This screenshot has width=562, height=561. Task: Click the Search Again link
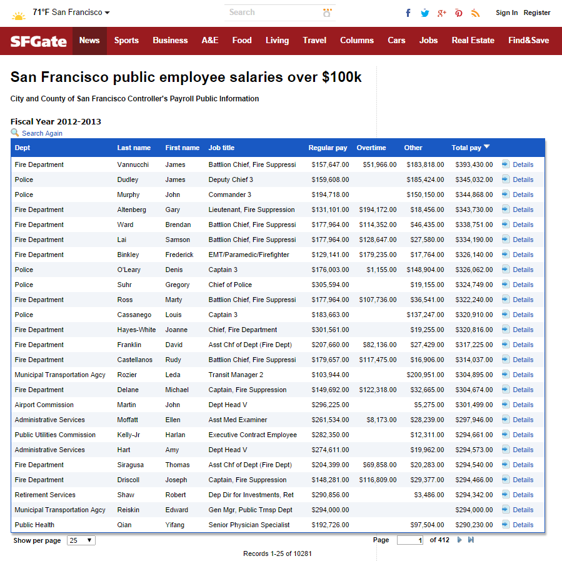coord(42,133)
